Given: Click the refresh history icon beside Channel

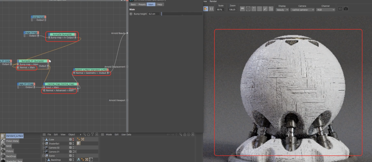Looking at the screenshot, I should click(340, 9).
